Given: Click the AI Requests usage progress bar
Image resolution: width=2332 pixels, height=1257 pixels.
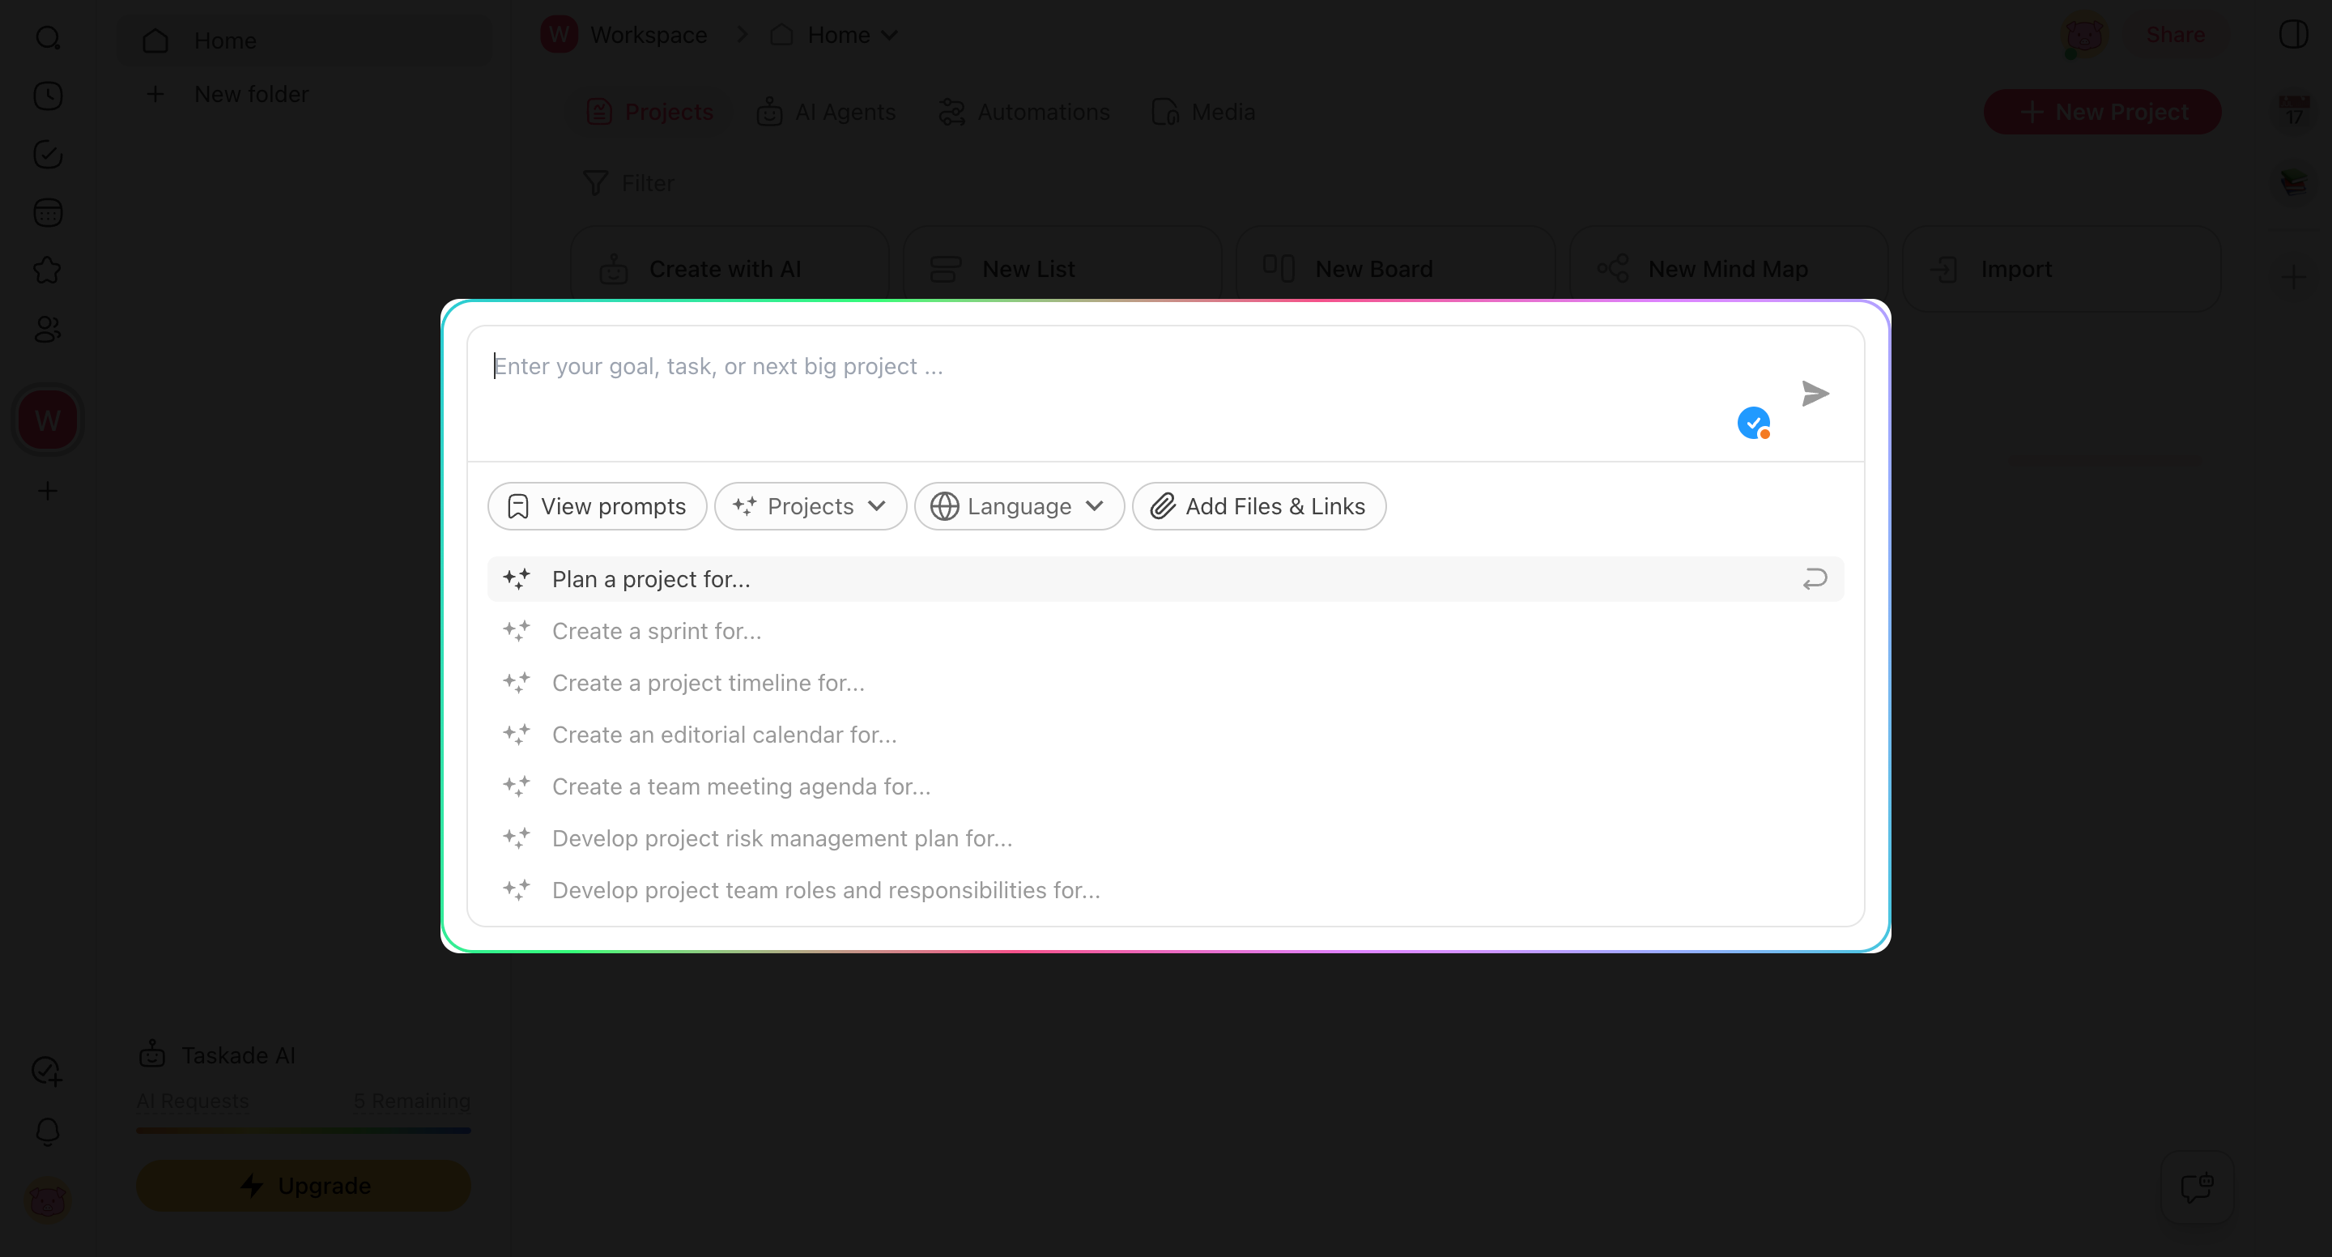Looking at the screenshot, I should pyautogui.click(x=304, y=1130).
